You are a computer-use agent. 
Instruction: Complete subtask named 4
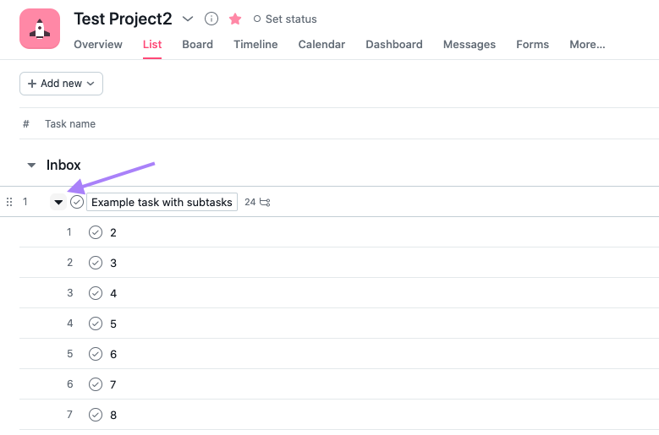[96, 293]
